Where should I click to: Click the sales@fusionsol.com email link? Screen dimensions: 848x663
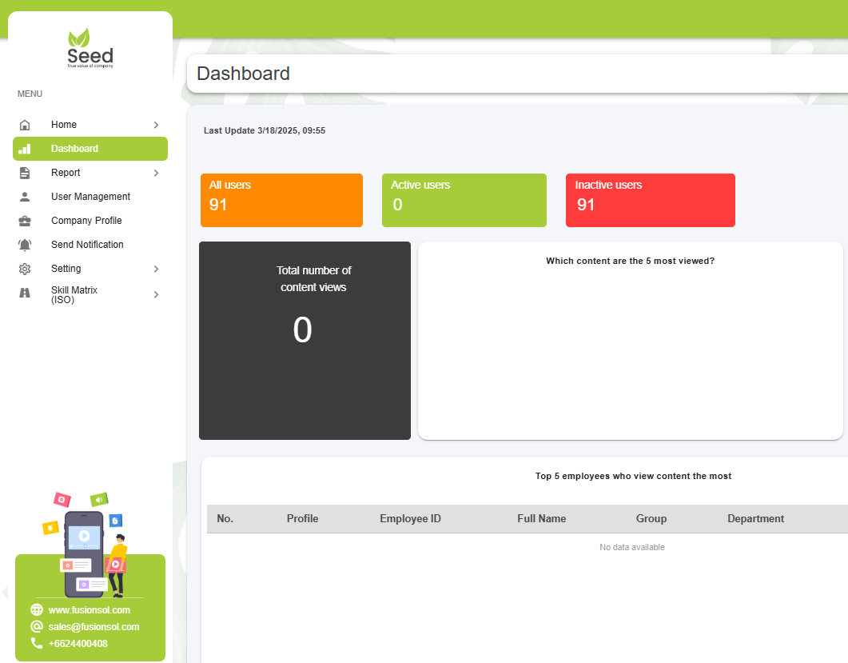[94, 627]
